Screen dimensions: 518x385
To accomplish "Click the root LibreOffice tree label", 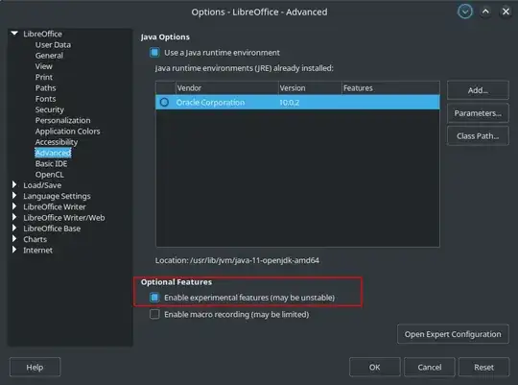I will 42,34.
